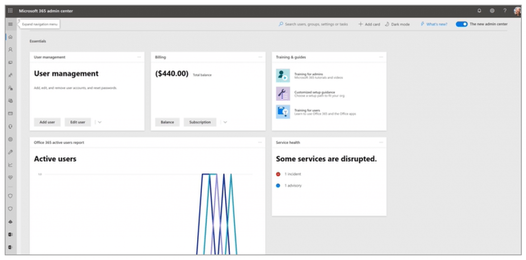Open Active users report card ellipsis menu
This screenshot has height=260, width=526.
(260, 142)
